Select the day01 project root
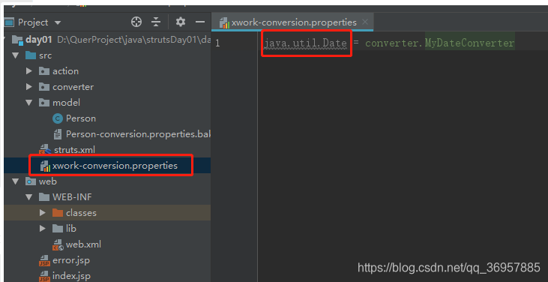Image resolution: width=548 pixels, height=282 pixels. coord(39,40)
